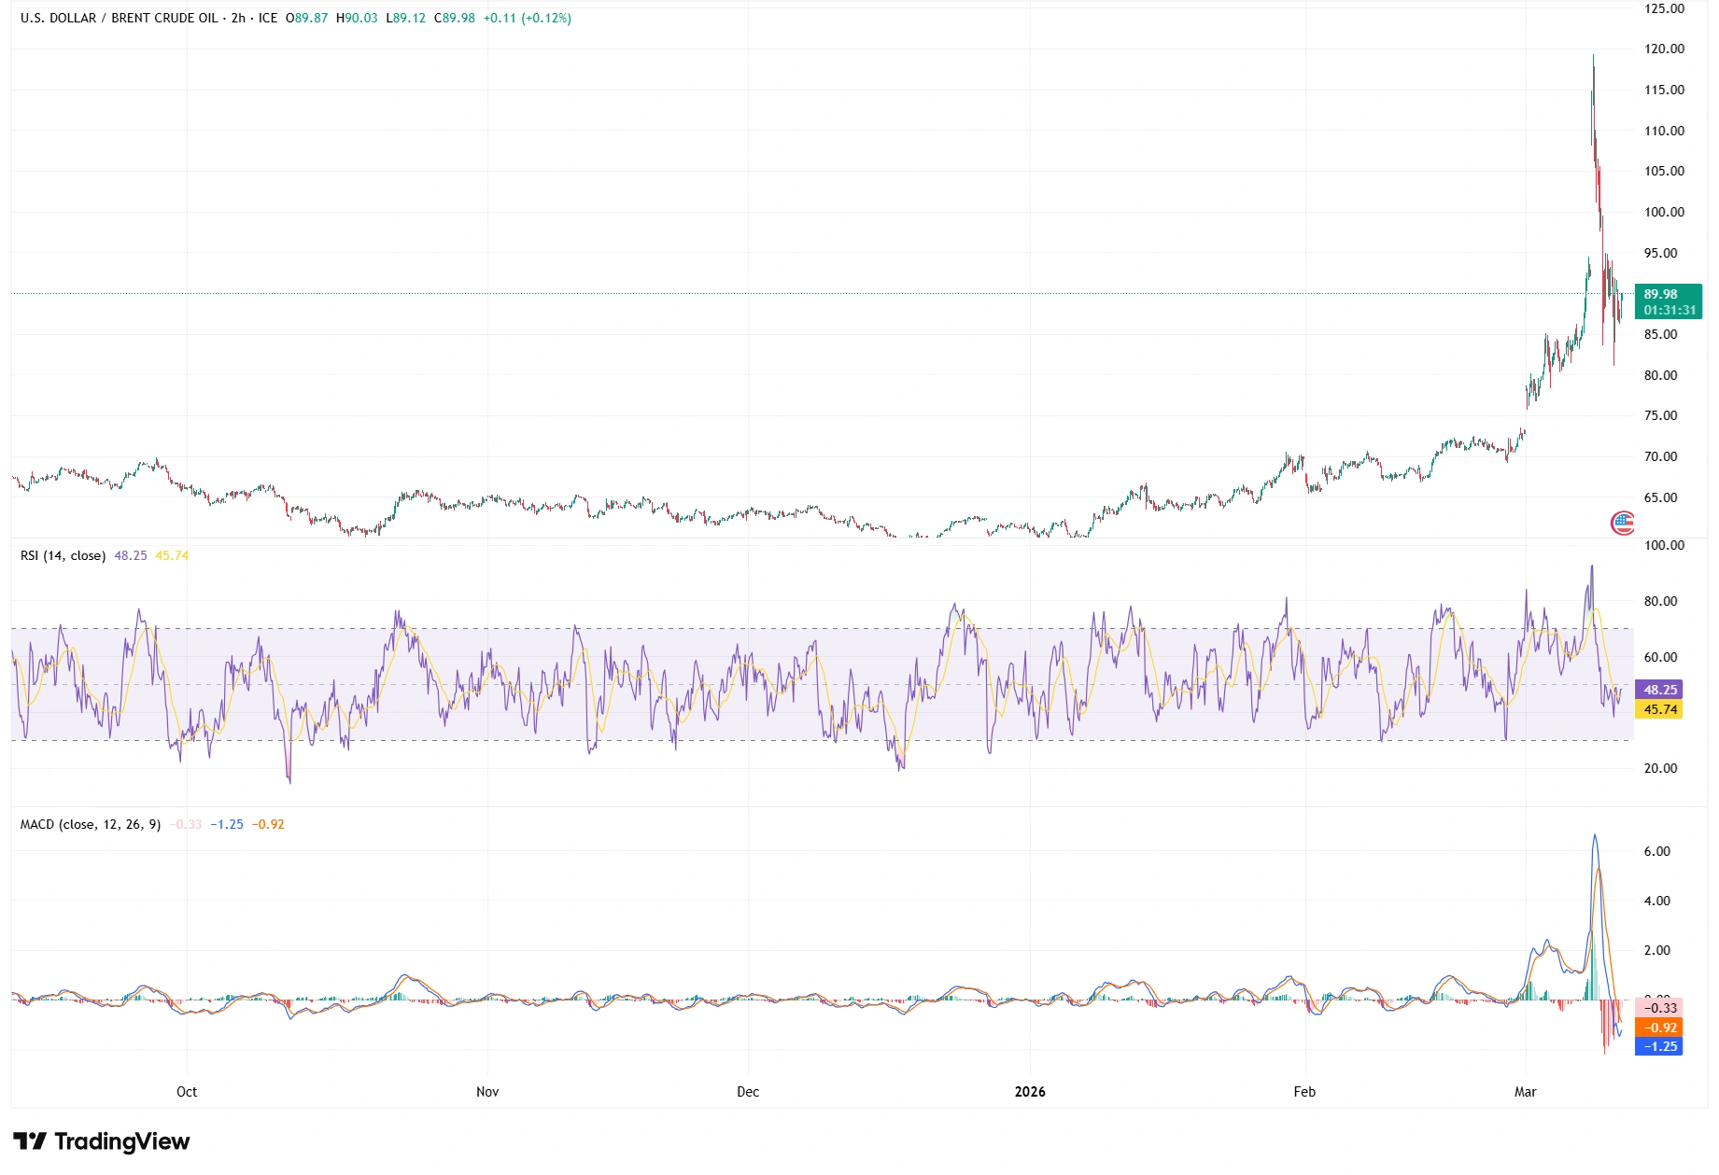Click the orange -0.92 signal value tag
The image size is (1719, 1175).
coord(1659,1028)
